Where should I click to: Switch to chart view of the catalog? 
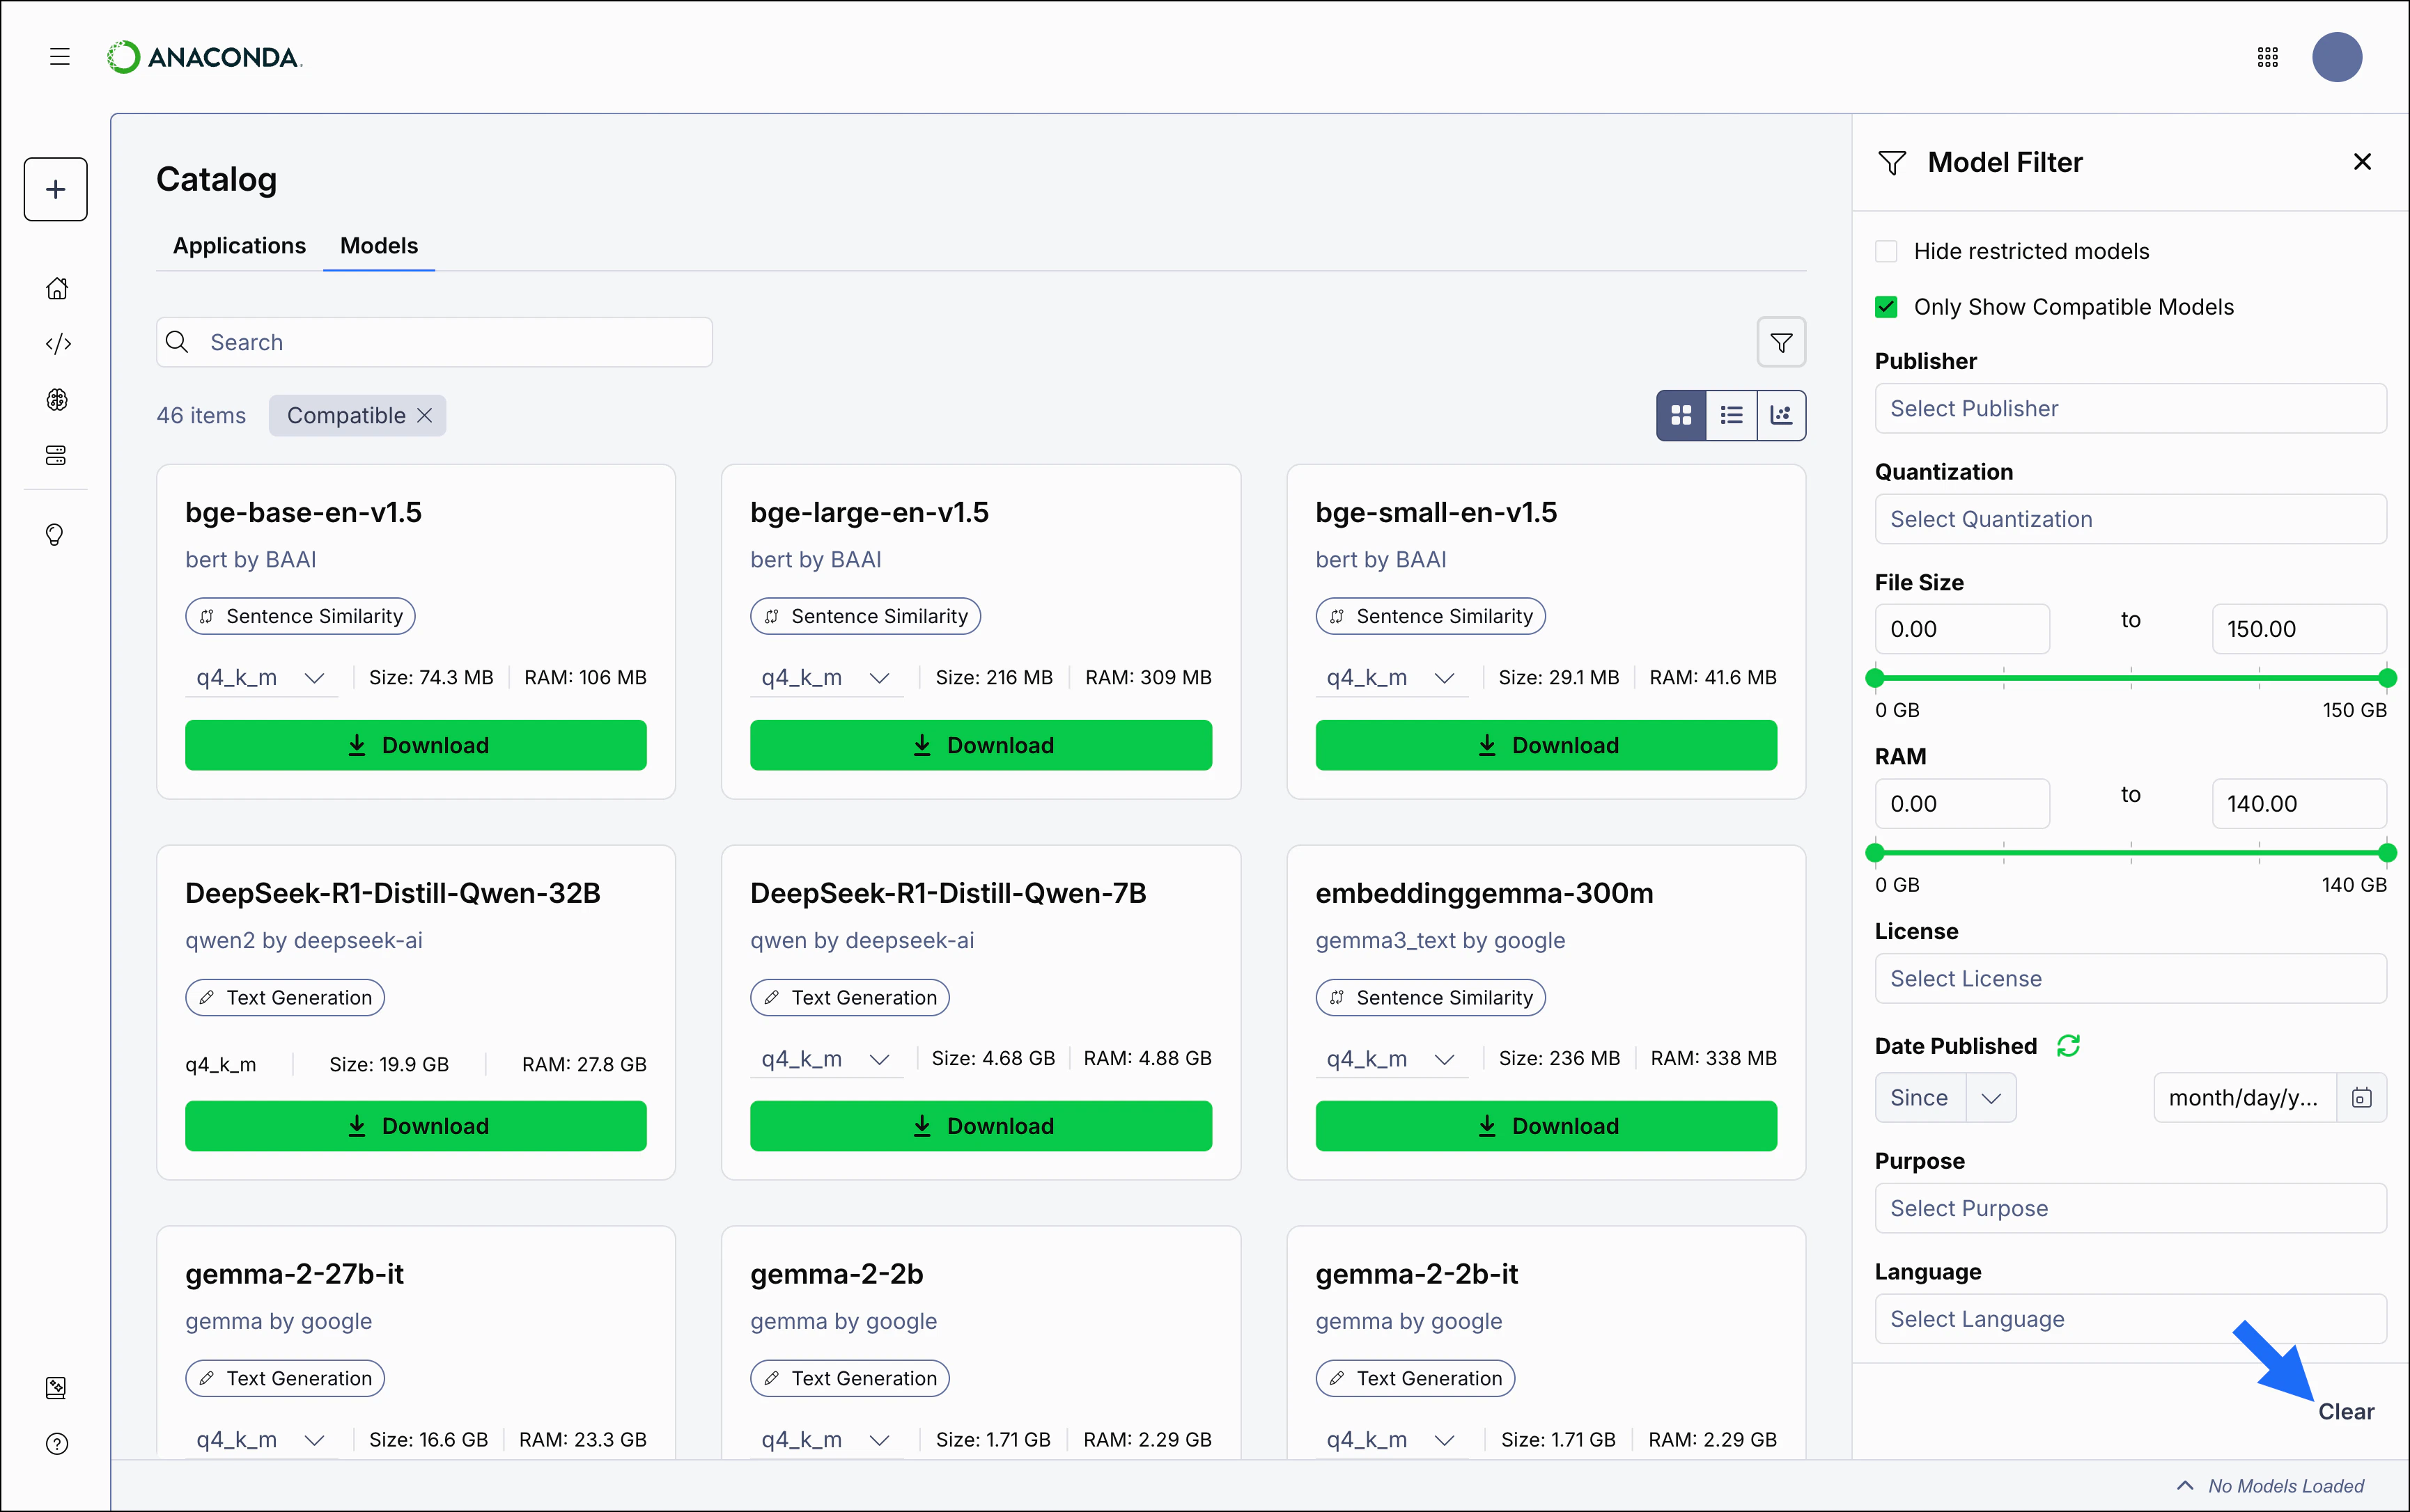click(1782, 414)
